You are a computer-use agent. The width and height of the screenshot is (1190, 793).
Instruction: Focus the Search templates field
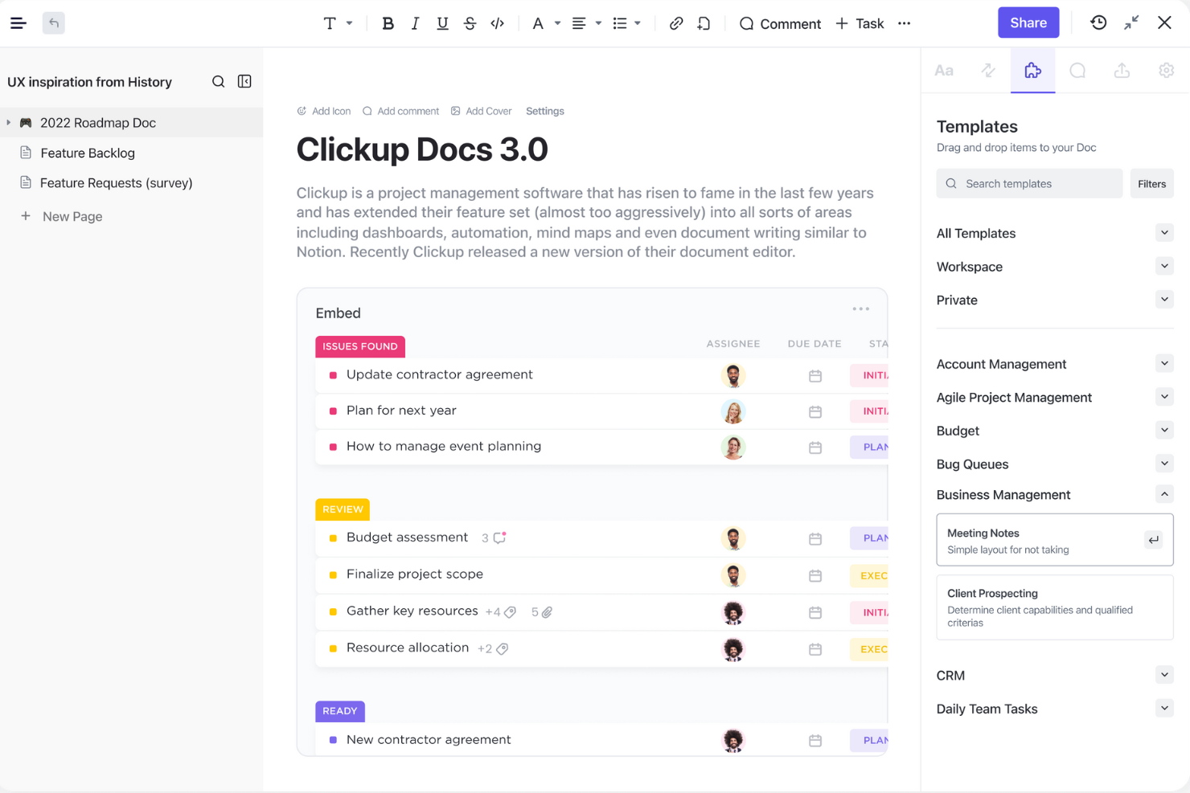[x=1029, y=184]
